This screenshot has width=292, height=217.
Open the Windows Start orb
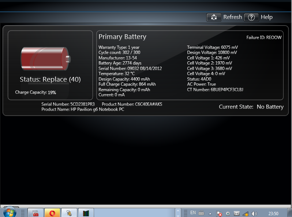click(10, 212)
